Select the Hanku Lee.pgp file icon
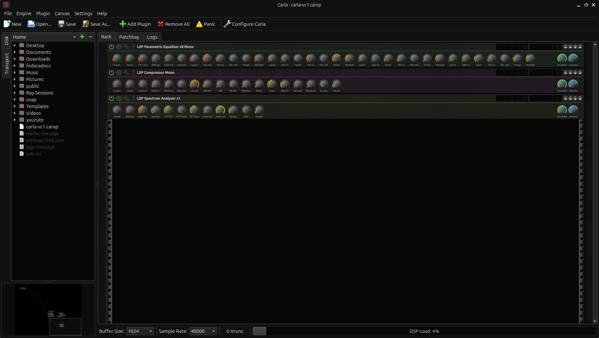Image resolution: width=599 pixels, height=338 pixels. pos(22,133)
